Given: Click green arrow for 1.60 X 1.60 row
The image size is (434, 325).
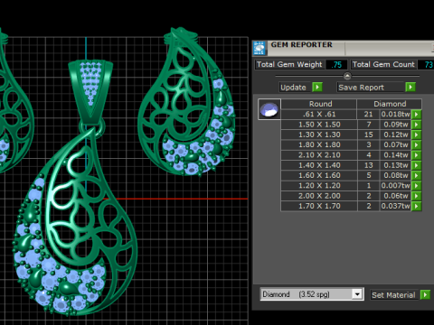Looking at the screenshot, I should point(417,175).
